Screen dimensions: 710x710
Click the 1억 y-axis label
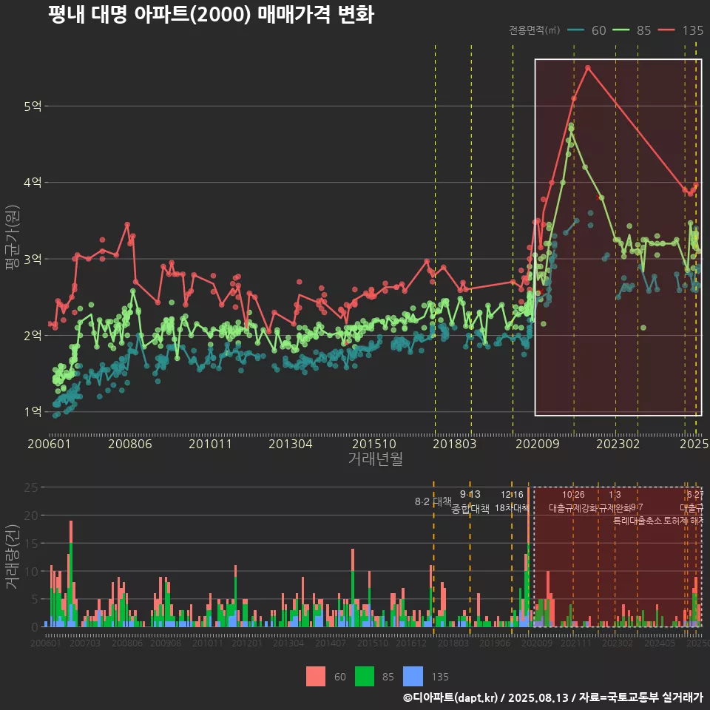[33, 412]
